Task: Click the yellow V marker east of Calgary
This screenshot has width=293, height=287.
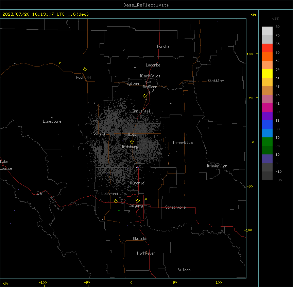Action: [146, 199]
